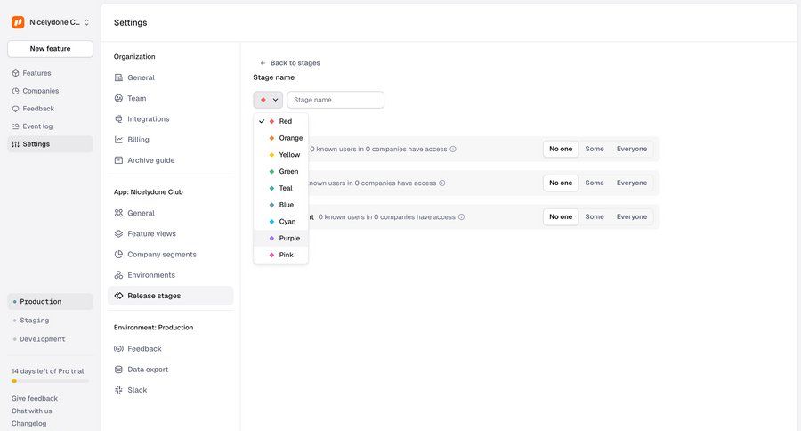801x431 pixels.
Task: Switch to Staging environment
Action: 50,321
